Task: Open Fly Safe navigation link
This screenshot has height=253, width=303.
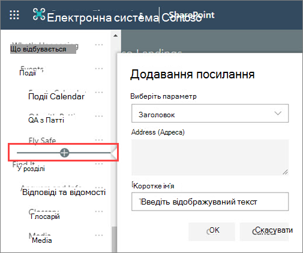Action: tap(42, 141)
